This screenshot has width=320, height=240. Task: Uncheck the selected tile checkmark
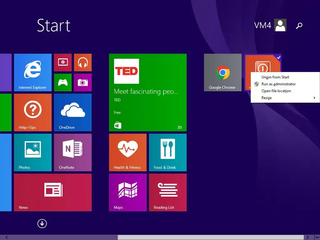click(x=278, y=57)
